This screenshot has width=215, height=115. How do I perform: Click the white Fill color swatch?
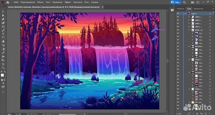[x=2, y=75]
